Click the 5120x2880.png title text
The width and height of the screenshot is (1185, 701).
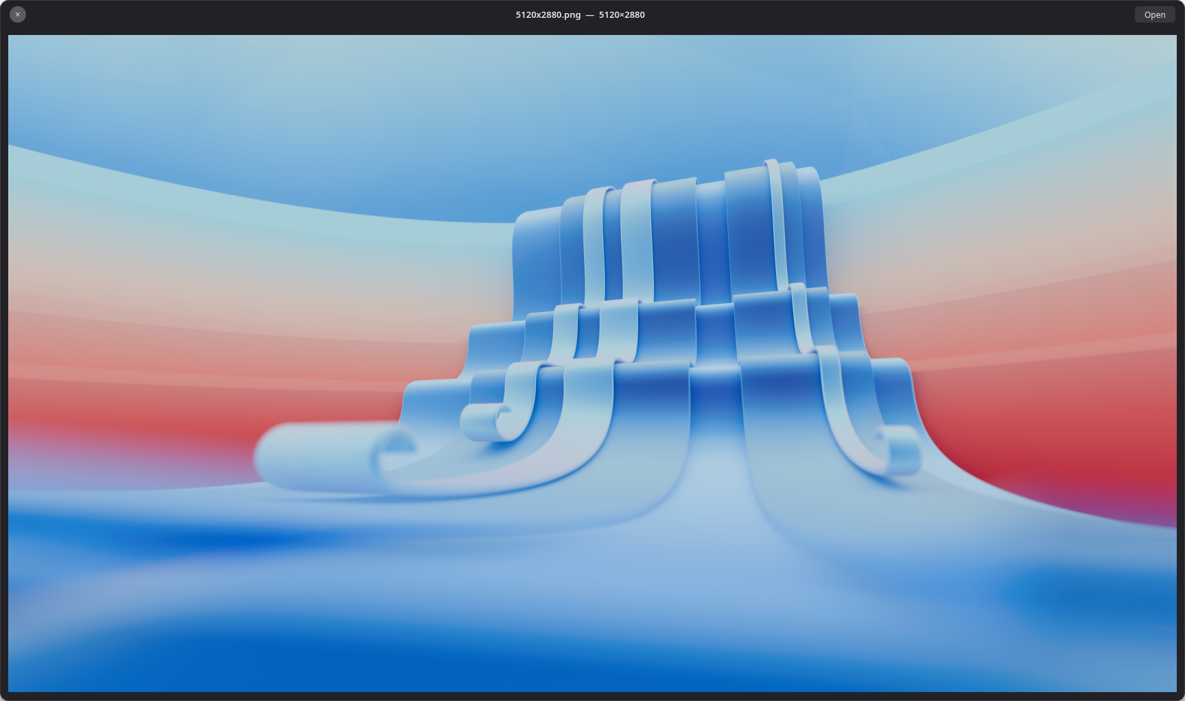pyautogui.click(x=580, y=14)
